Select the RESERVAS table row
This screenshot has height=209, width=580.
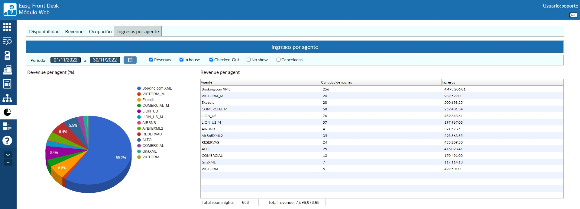pyautogui.click(x=382, y=142)
